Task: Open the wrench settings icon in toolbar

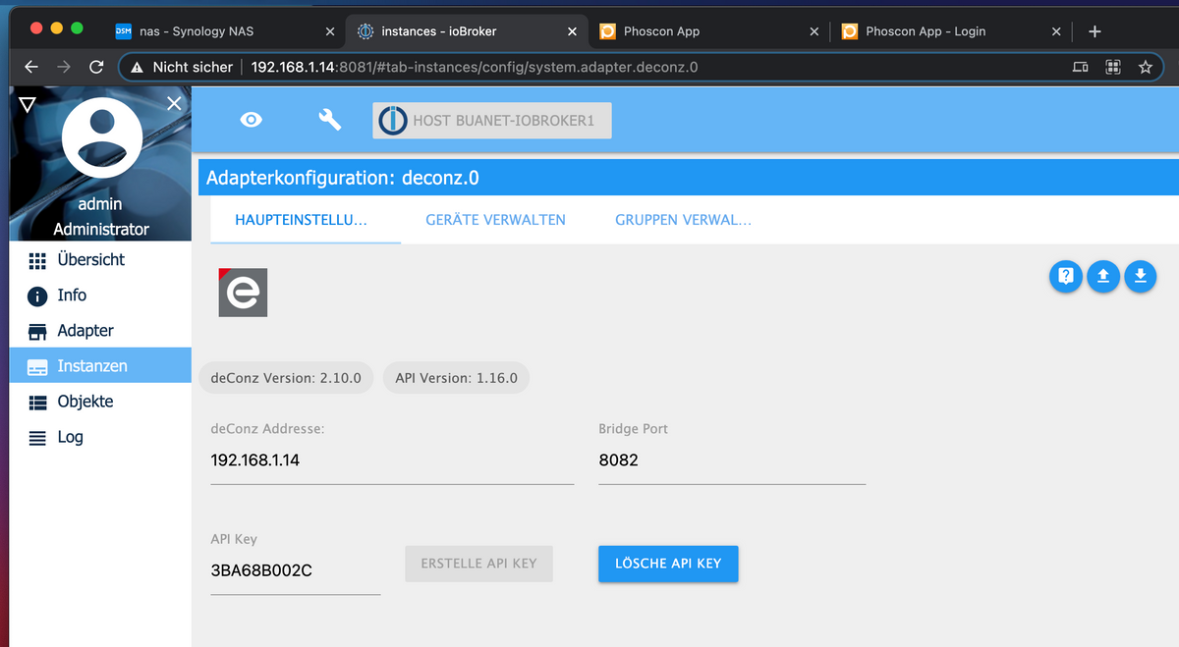Action: point(330,120)
